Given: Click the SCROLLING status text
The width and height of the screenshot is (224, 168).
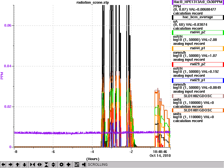Looking at the screenshot, I should pyautogui.click(x=97, y=165).
